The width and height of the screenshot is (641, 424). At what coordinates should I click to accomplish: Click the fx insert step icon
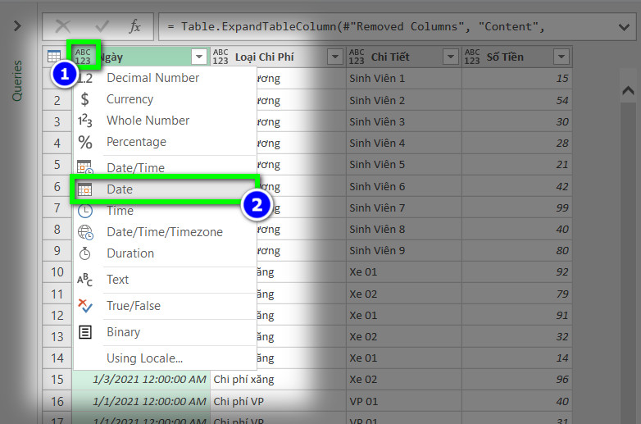tap(135, 27)
